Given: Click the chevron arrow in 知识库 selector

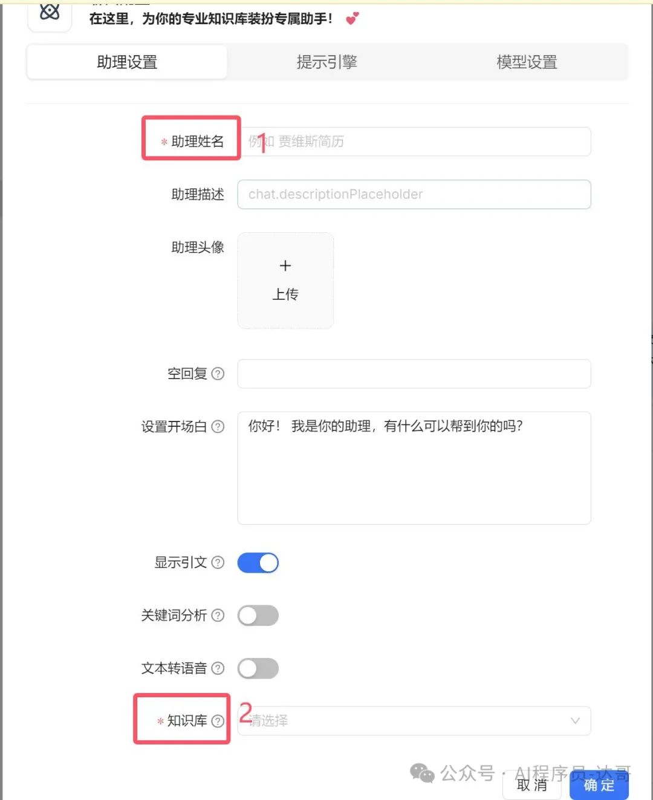Looking at the screenshot, I should (x=575, y=721).
